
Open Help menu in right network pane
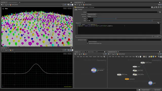click(133, 57)
